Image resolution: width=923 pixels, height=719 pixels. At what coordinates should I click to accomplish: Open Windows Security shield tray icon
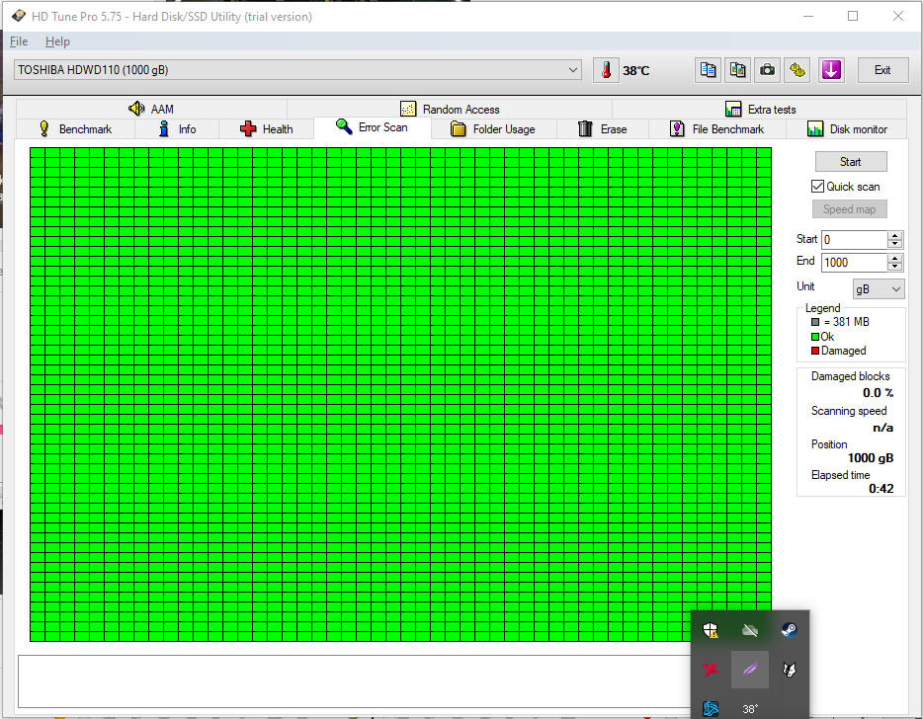click(711, 630)
